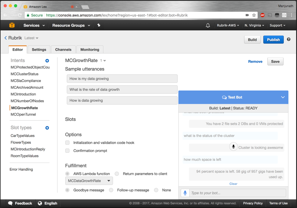Screen dimensions: 297x208
Task: Select Follow-up message radio button
Action: click(111, 190)
